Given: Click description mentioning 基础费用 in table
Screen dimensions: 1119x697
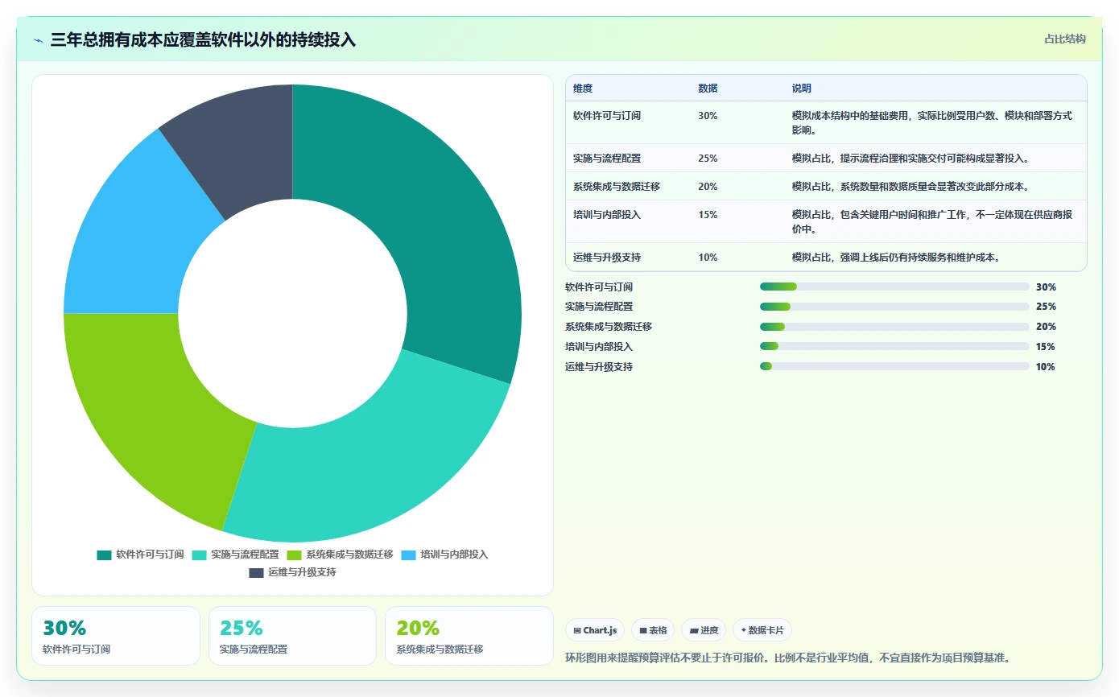Looking at the screenshot, I should [x=932, y=123].
